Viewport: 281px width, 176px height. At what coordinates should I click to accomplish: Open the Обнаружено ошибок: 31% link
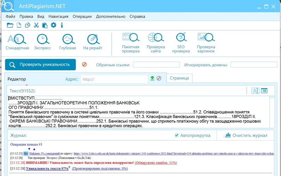coord(156,163)
